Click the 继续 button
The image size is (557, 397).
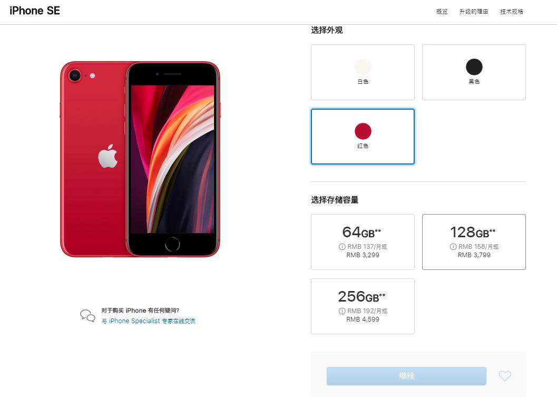tap(406, 376)
